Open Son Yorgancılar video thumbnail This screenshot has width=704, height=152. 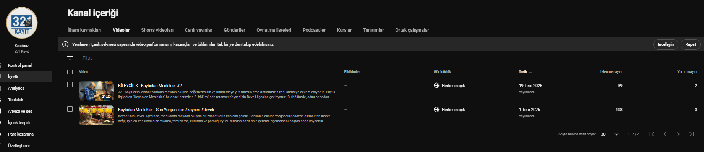tap(96, 115)
